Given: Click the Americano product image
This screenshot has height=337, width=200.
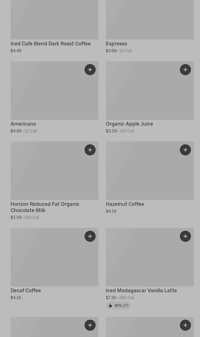Looking at the screenshot, I should pyautogui.click(x=55, y=90).
